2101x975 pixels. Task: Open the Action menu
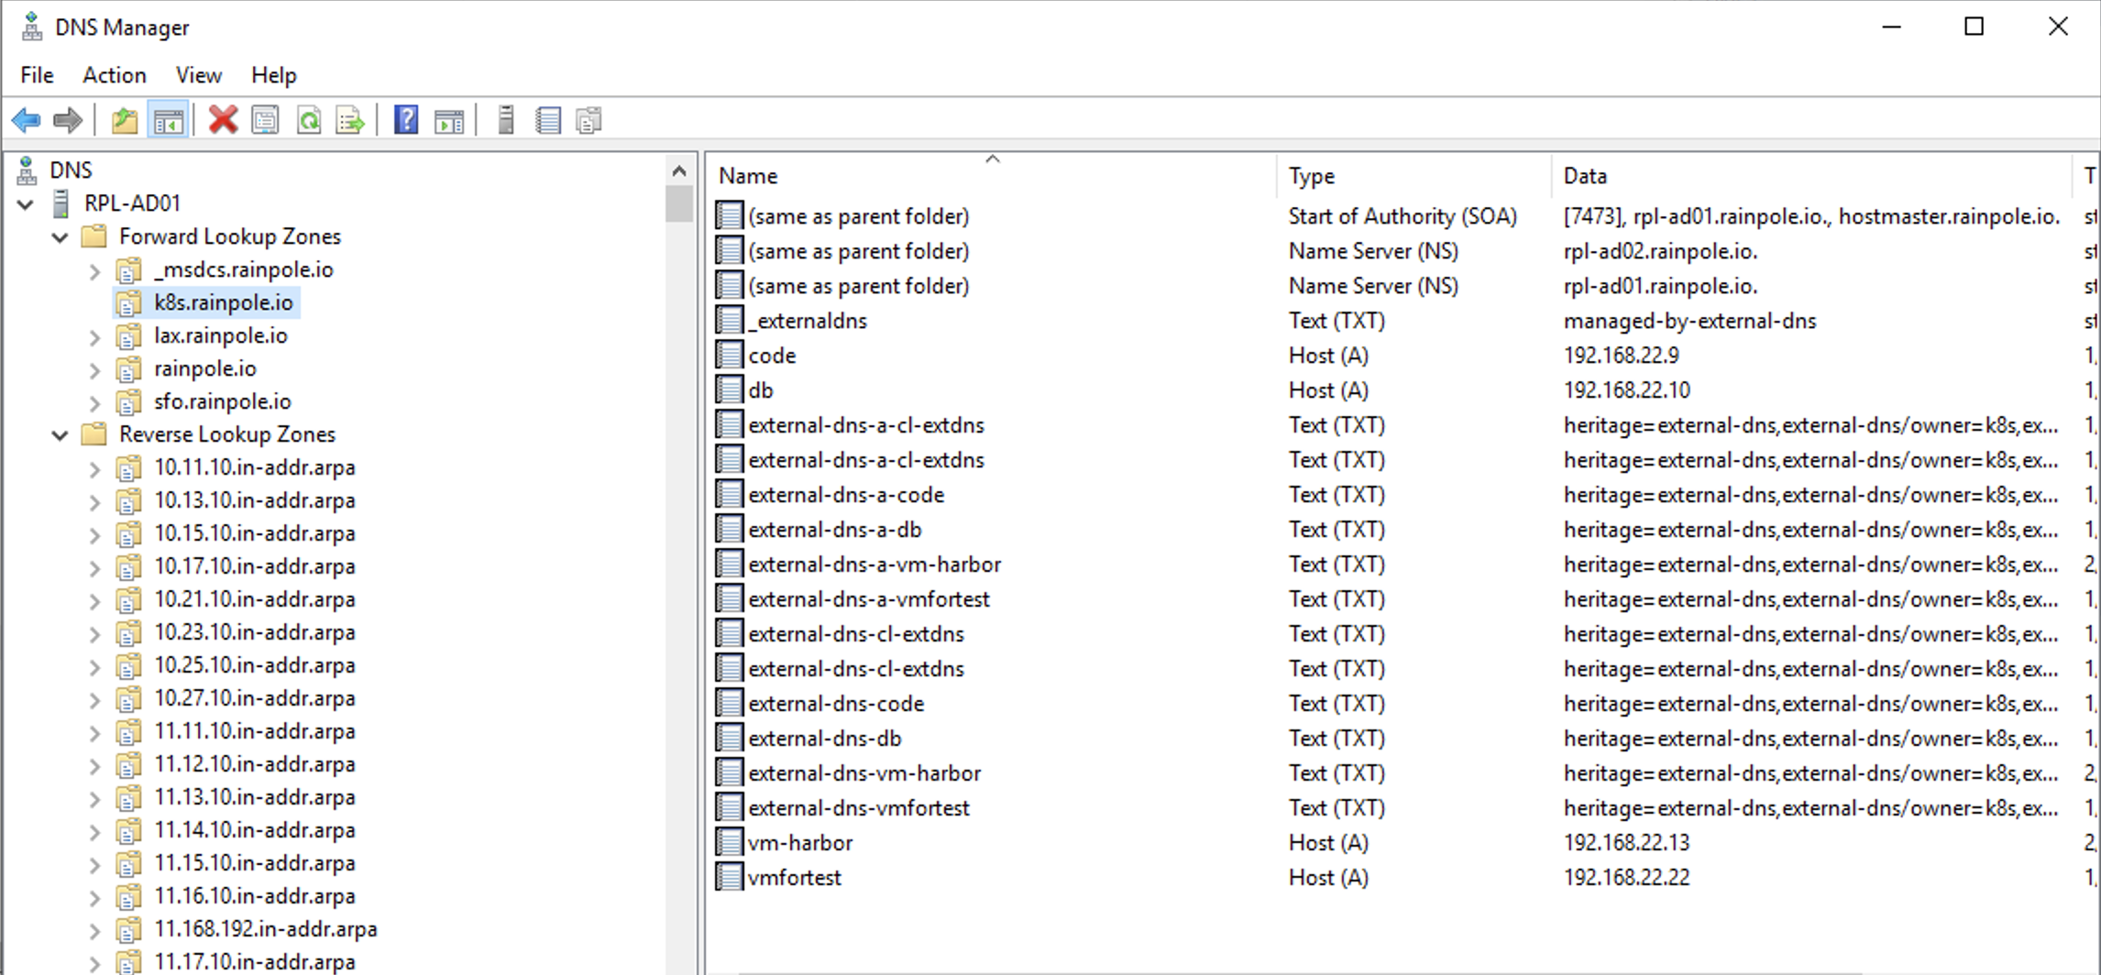[x=114, y=75]
